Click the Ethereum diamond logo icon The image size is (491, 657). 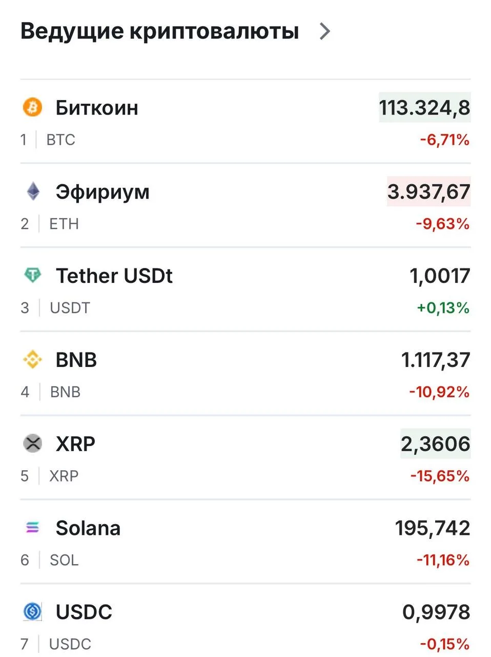[x=33, y=191]
